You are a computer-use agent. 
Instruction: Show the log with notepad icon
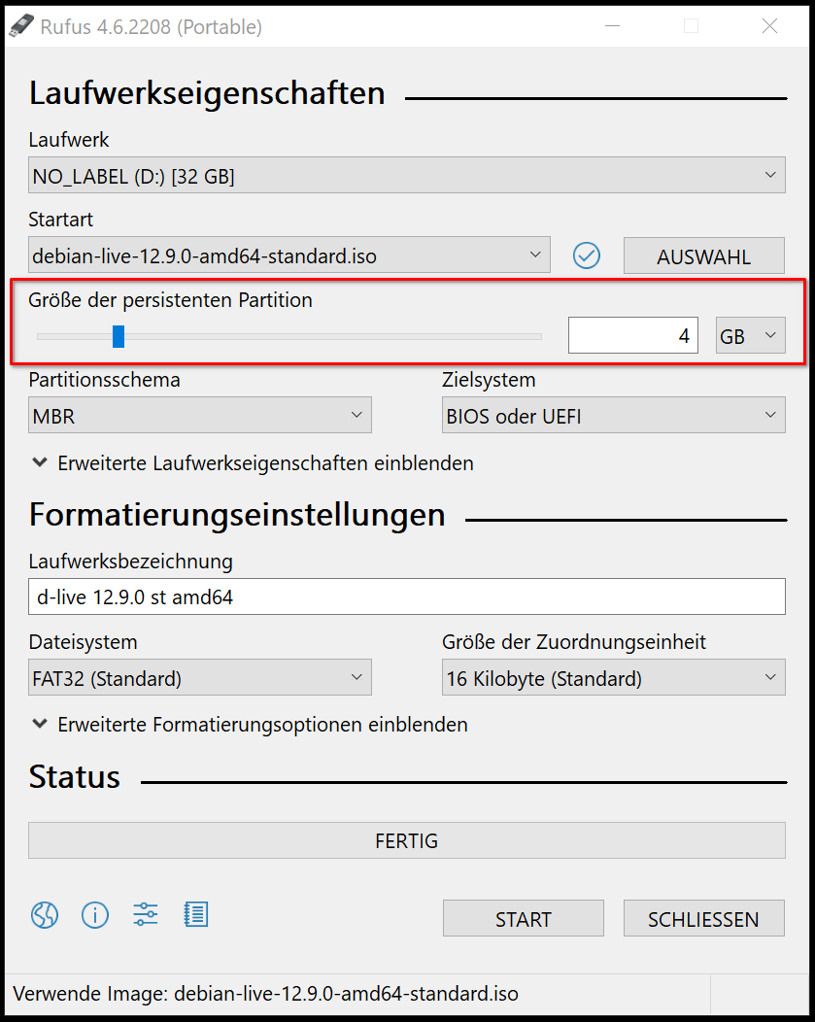click(x=195, y=915)
